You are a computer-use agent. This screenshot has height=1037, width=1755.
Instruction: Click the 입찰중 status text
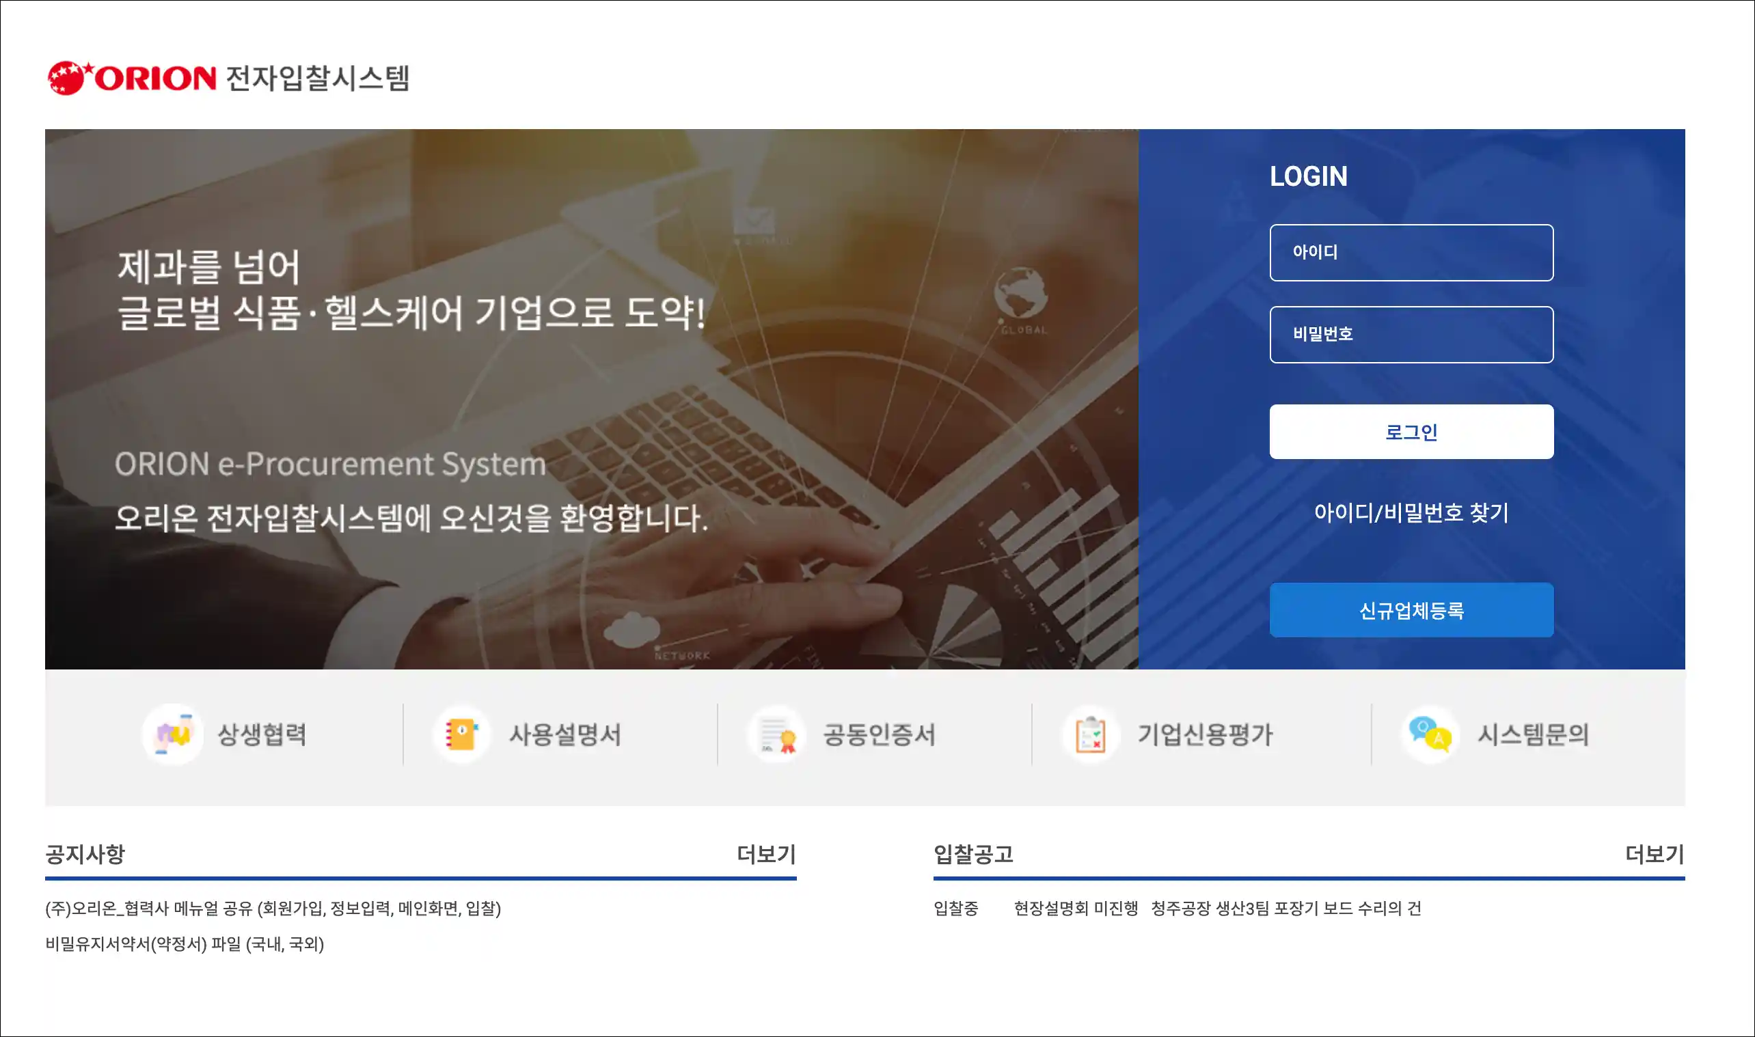click(x=956, y=908)
